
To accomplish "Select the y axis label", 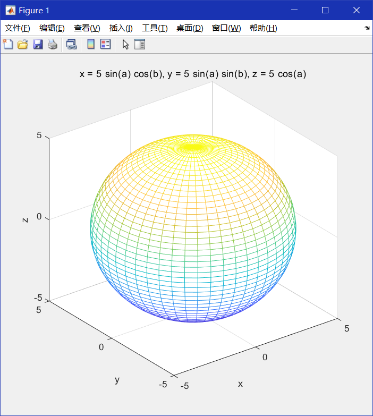I will coord(117,380).
